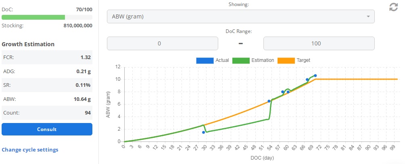
Task: Focus the DoC Range maximum field showing 100
Action: click(319, 43)
